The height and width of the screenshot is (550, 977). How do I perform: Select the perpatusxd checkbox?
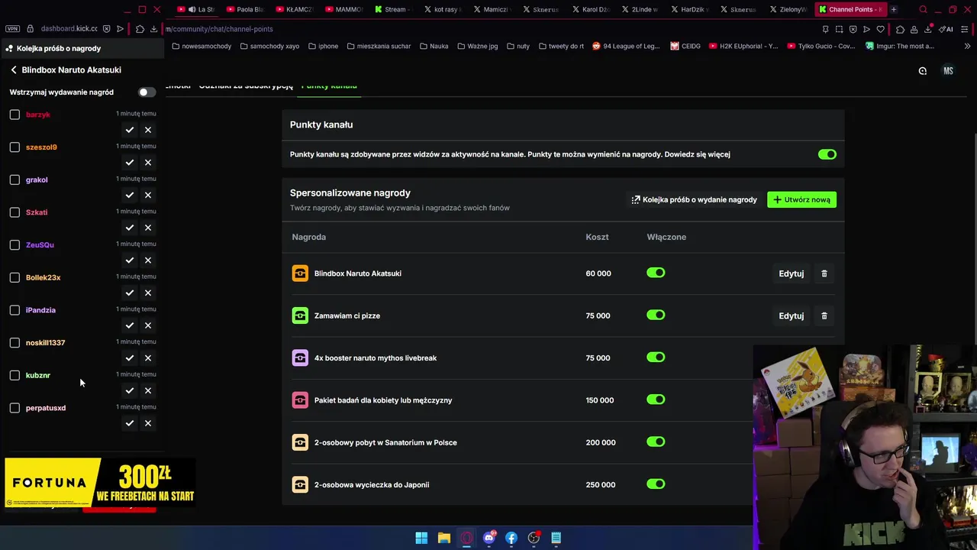tap(15, 408)
